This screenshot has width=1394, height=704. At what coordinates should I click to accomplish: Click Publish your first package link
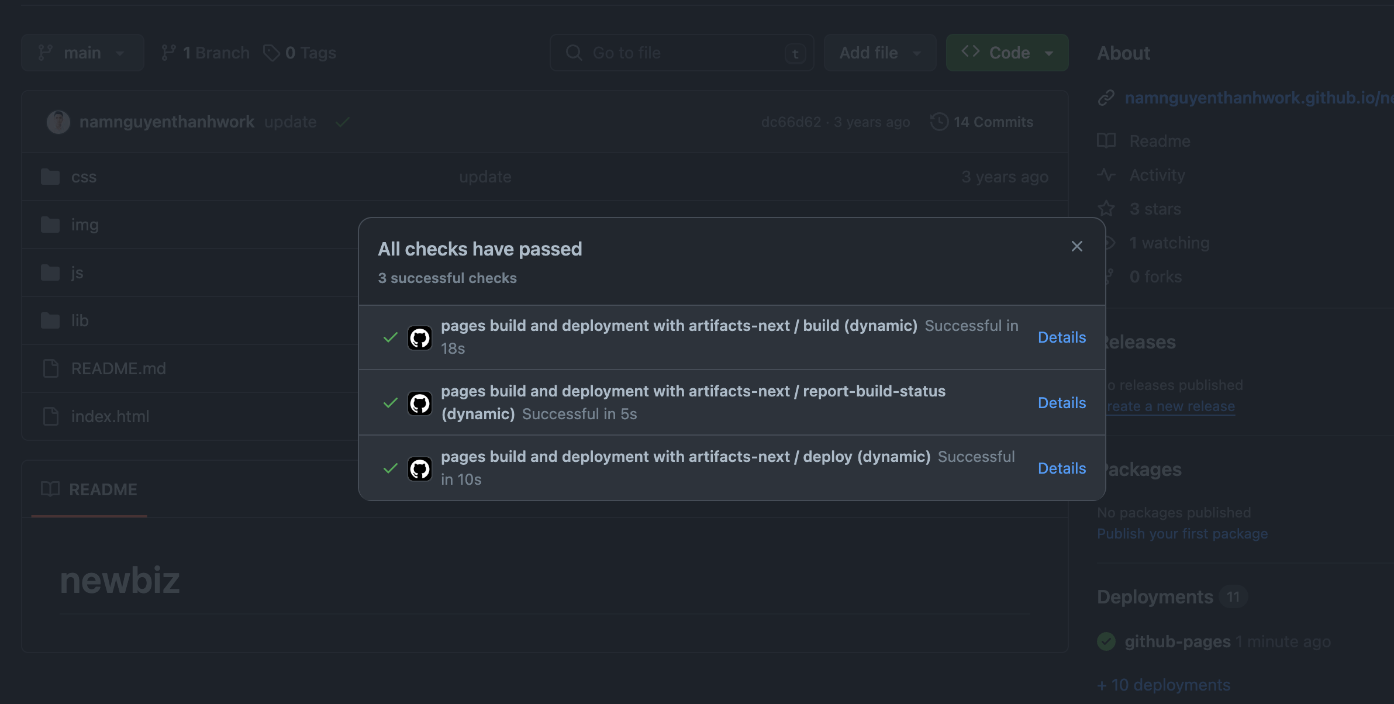[1182, 534]
